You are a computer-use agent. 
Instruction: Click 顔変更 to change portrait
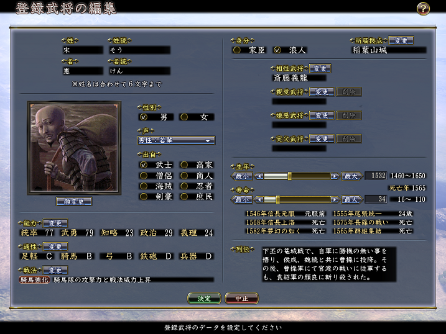(x=73, y=202)
